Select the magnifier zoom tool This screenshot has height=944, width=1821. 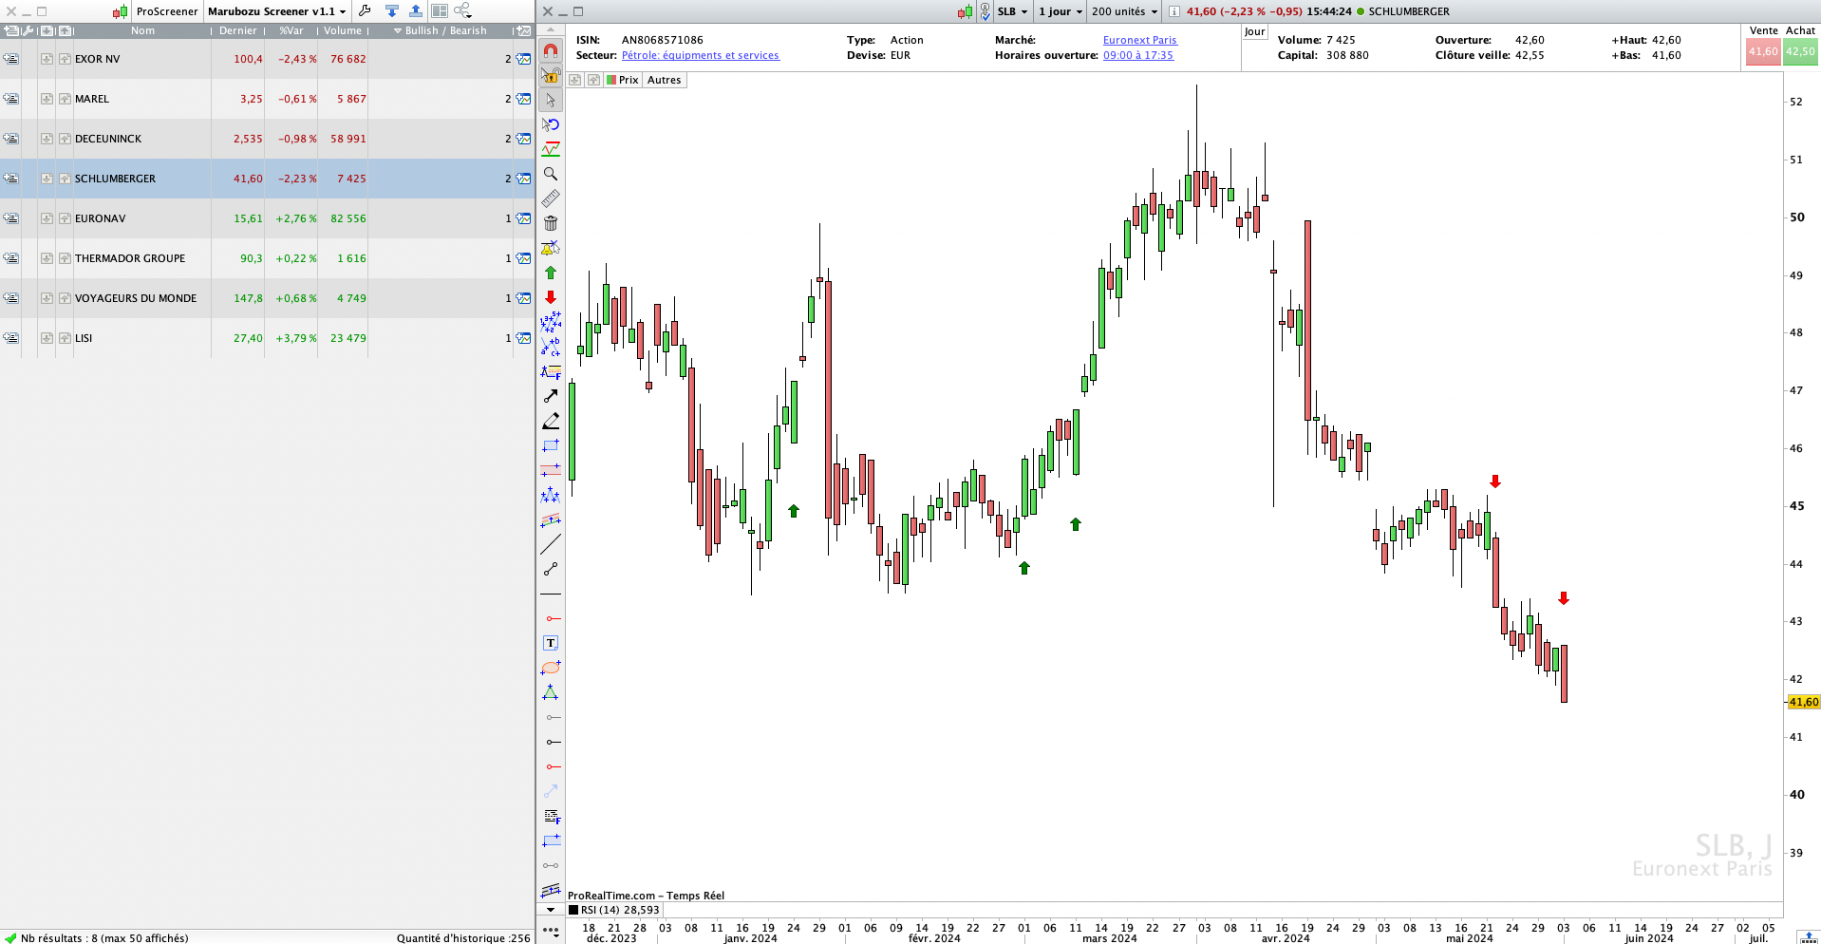[551, 174]
